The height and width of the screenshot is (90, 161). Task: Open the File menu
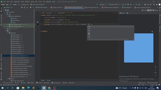5,2
